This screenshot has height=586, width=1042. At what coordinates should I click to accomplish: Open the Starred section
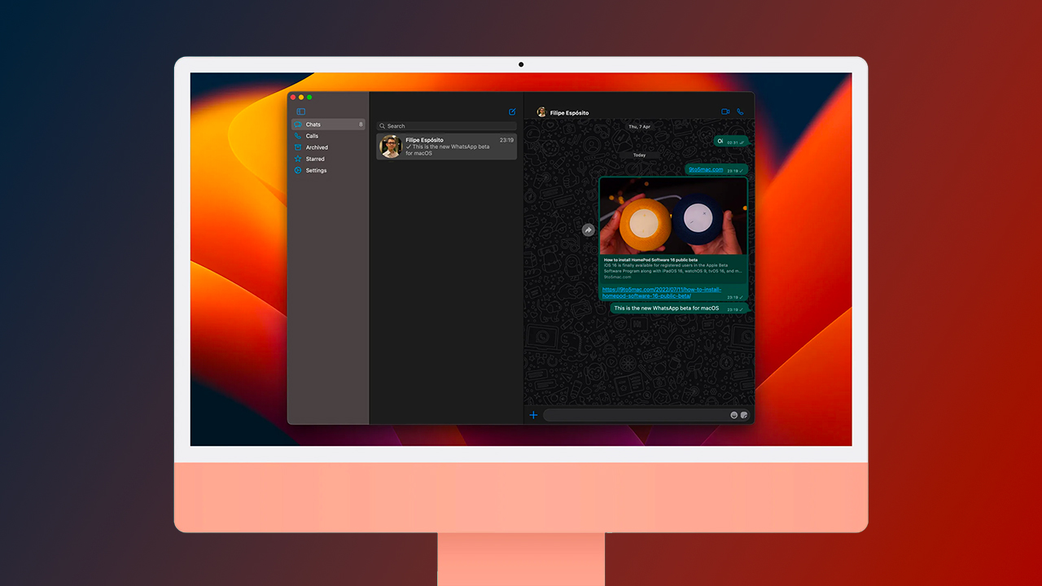[x=328, y=159]
